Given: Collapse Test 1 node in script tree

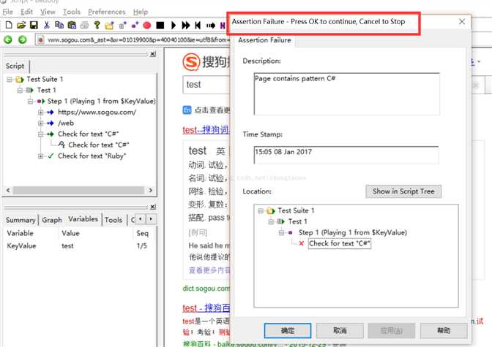Looking at the screenshot, I should (x=20, y=90).
